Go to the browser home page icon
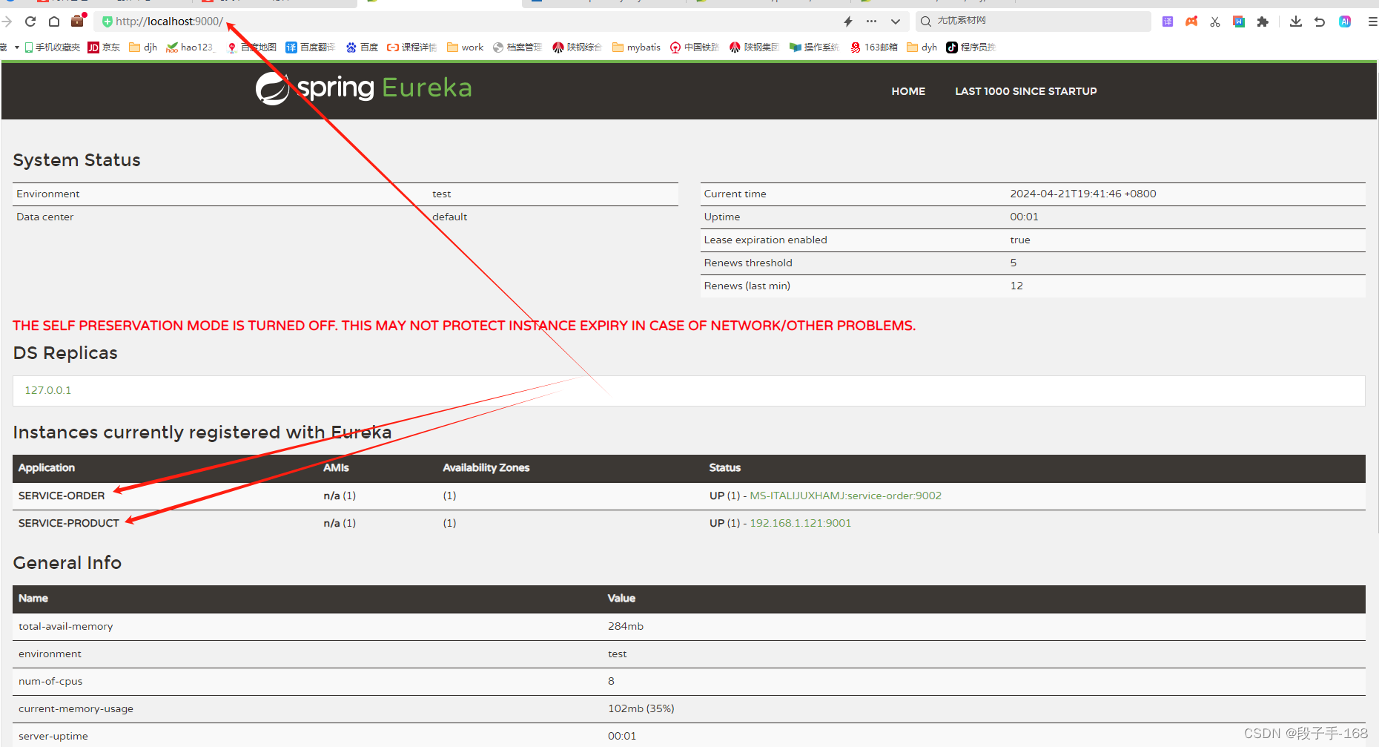Image resolution: width=1379 pixels, height=747 pixels. coord(54,22)
